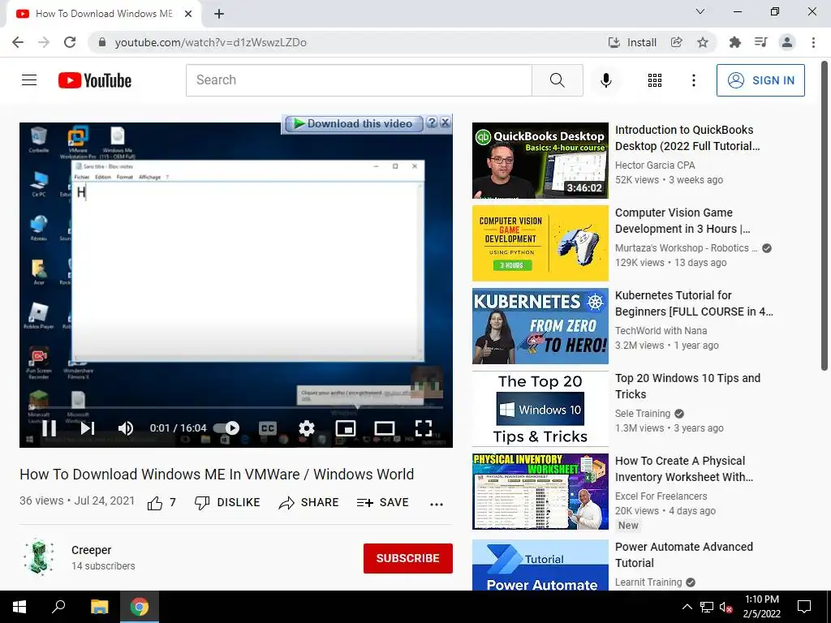This screenshot has height=623, width=831.
Task: Select the How To Download Windows ME tab
Action: click(103, 14)
